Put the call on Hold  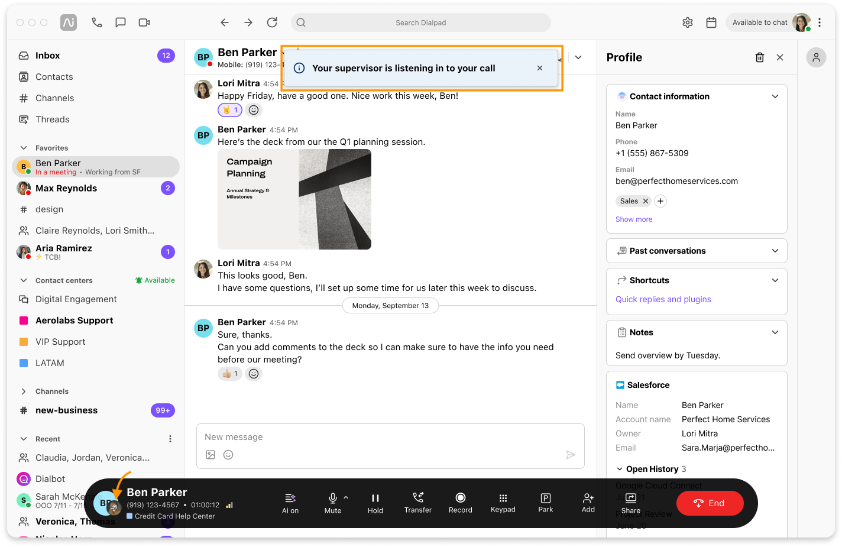(x=375, y=503)
